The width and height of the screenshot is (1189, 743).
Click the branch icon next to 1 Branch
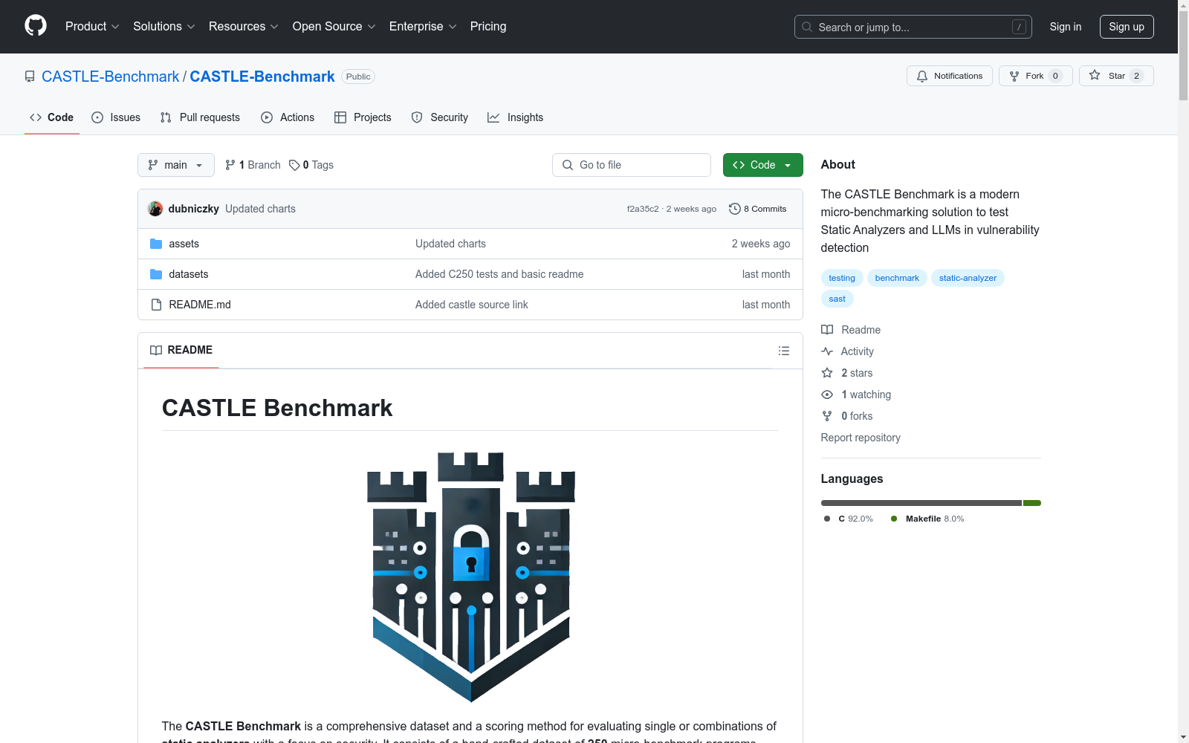point(230,165)
